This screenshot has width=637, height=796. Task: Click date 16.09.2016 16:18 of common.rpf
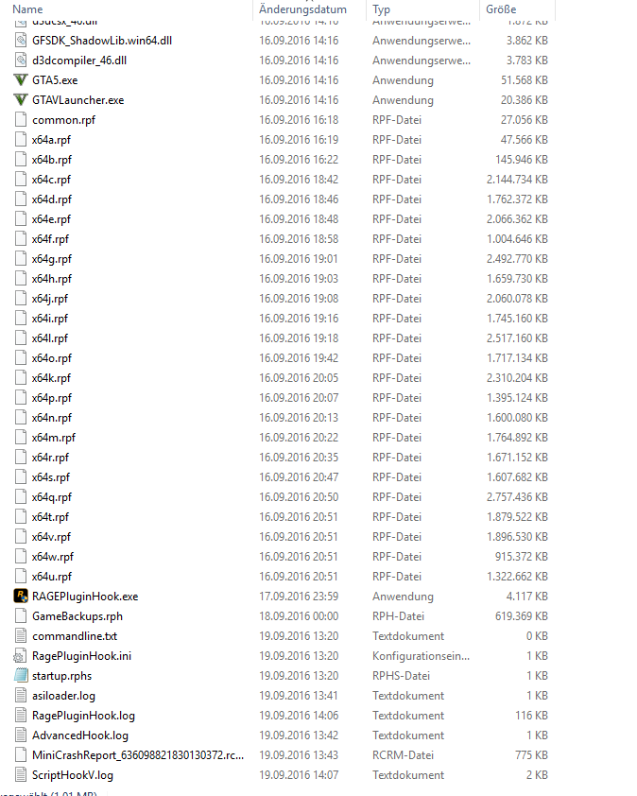click(299, 120)
